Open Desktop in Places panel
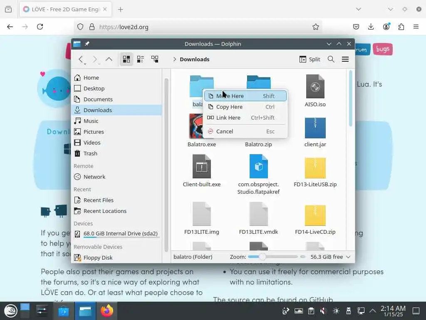Screen dimensions: 426x320 (x=117, y=88)
